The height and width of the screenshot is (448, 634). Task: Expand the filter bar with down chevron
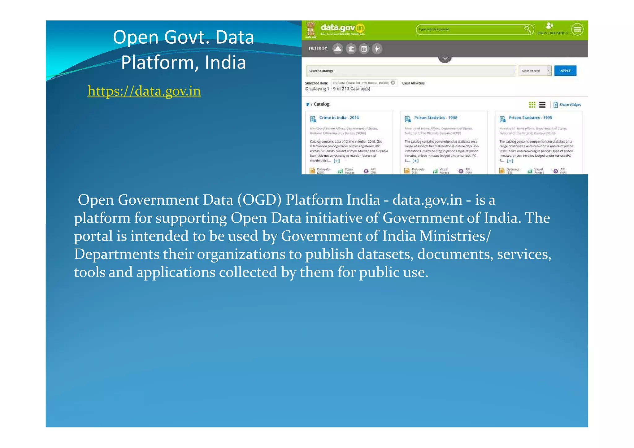tap(445, 59)
